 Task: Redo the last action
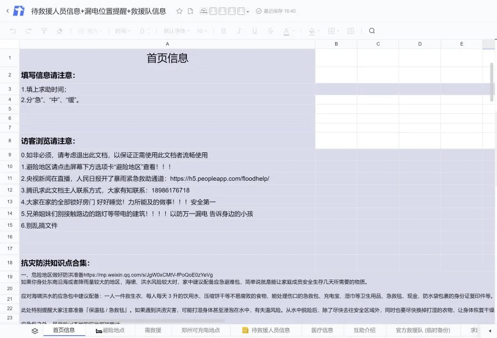coord(28,31)
